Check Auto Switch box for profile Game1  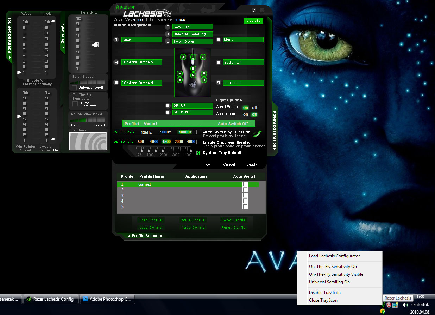[245, 184]
